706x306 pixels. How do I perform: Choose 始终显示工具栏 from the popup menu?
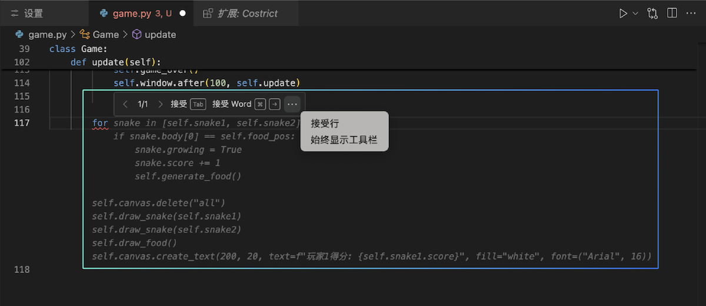click(344, 140)
